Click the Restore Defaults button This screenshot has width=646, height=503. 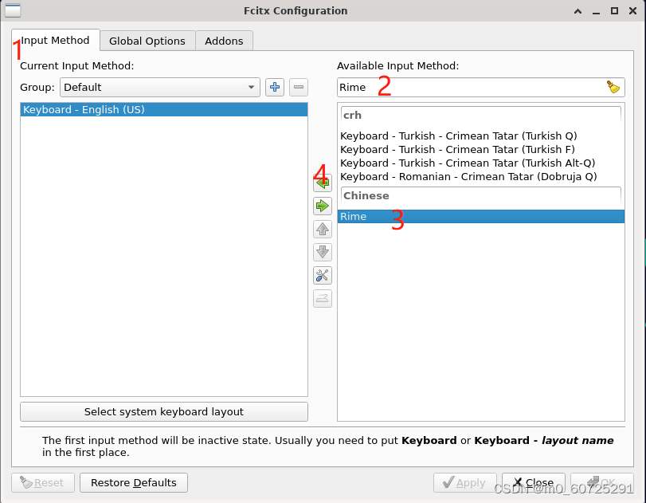[133, 482]
